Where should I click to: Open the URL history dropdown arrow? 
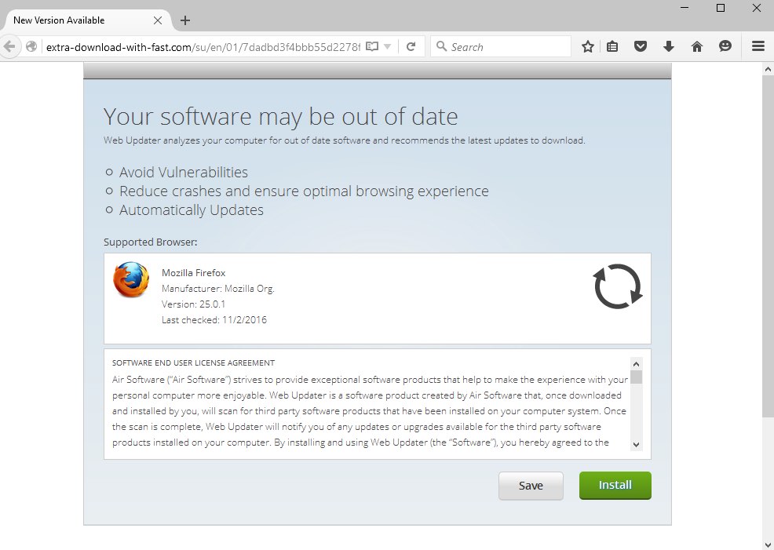click(387, 46)
